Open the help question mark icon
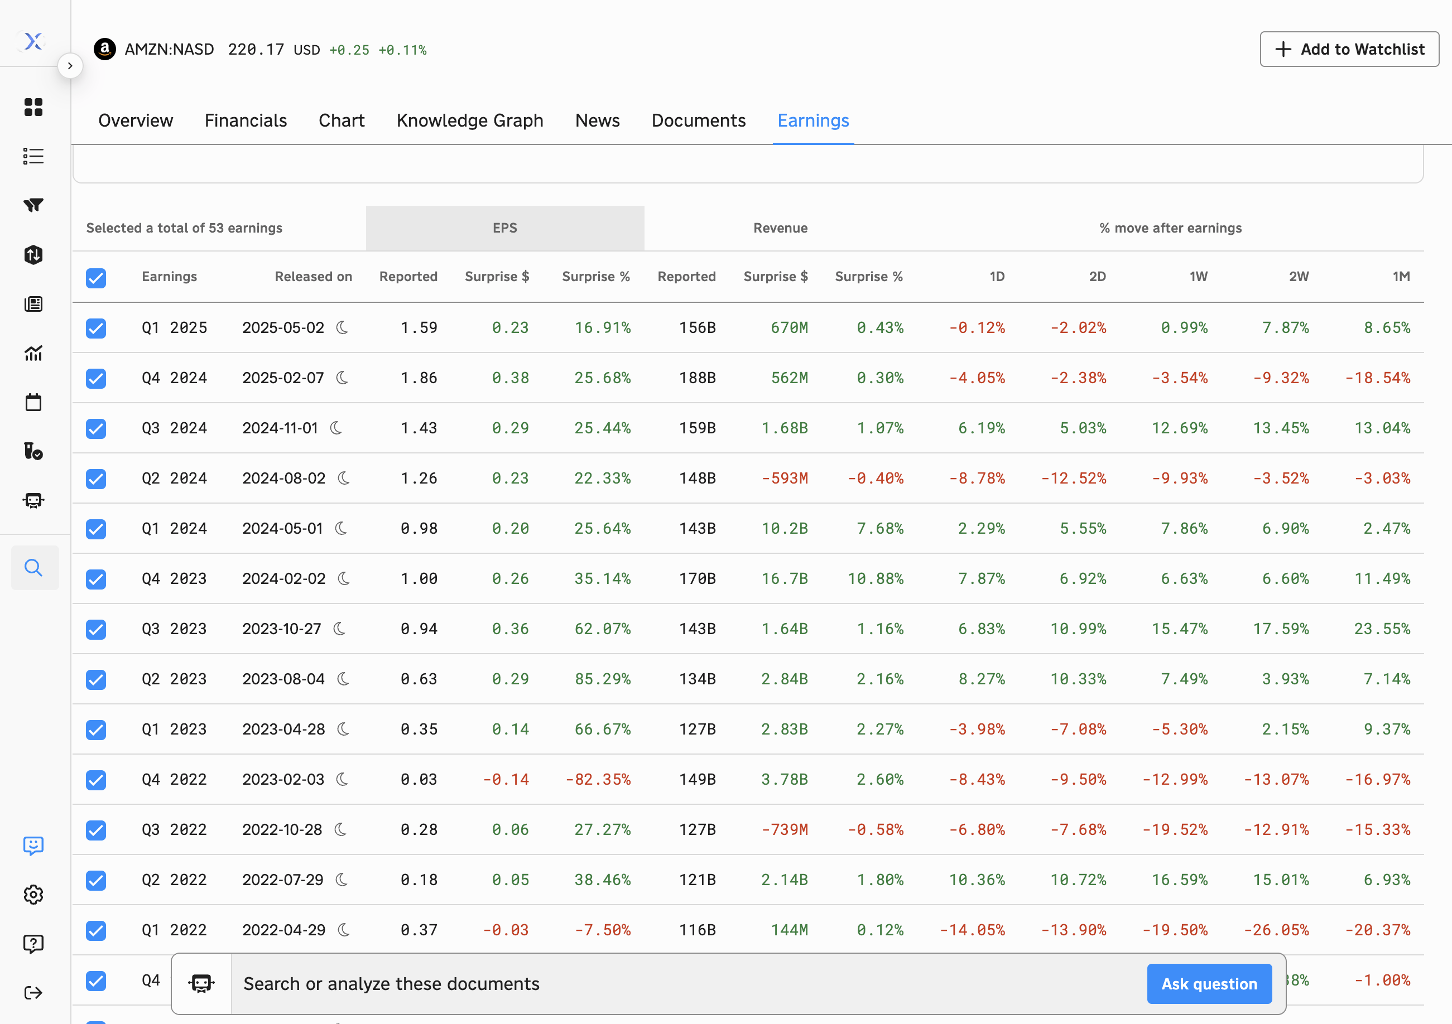Image resolution: width=1452 pixels, height=1024 pixels. click(33, 944)
